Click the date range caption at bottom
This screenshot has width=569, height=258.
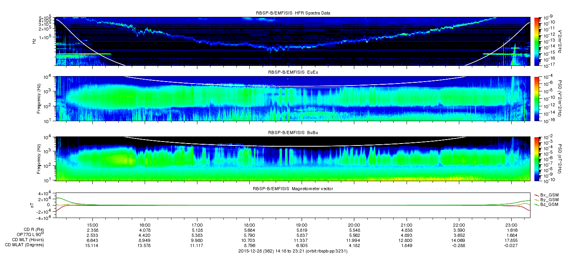pyautogui.click(x=293, y=251)
